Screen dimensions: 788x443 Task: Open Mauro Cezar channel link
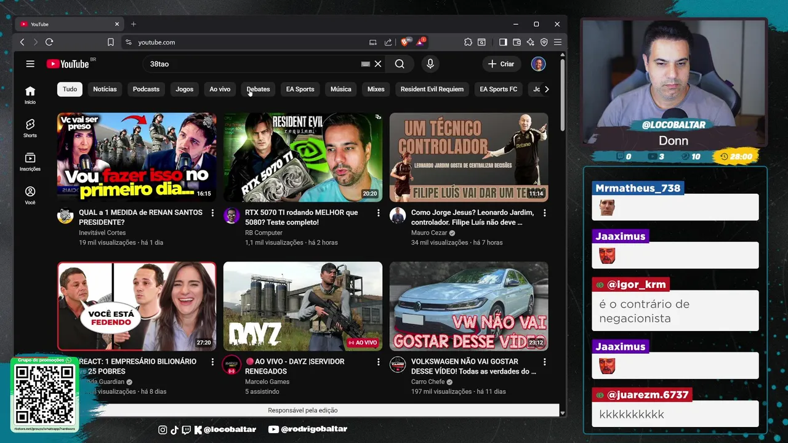coord(430,233)
